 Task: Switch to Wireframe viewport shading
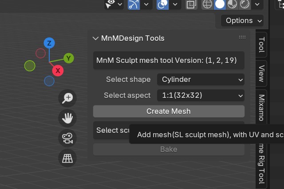click(x=208, y=4)
